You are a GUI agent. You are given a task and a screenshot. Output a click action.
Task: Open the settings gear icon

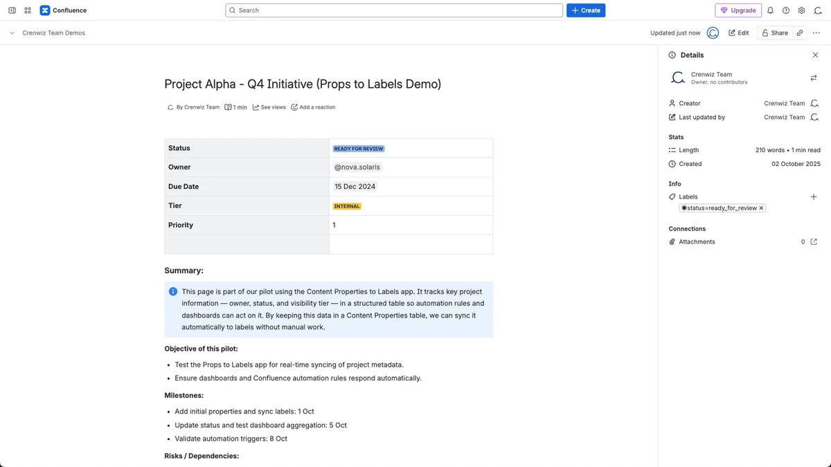[801, 10]
